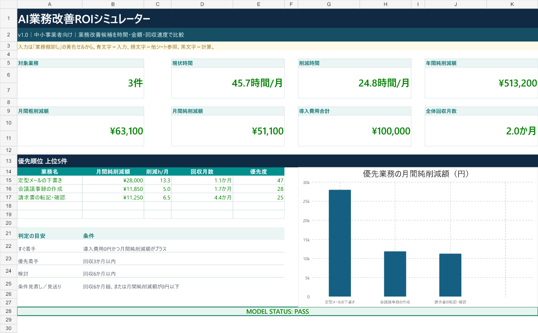Click the 45.7時間/月 value
The image size is (538, 333).
pos(228,83)
